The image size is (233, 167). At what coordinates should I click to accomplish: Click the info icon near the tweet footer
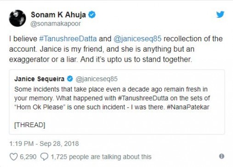point(222,156)
